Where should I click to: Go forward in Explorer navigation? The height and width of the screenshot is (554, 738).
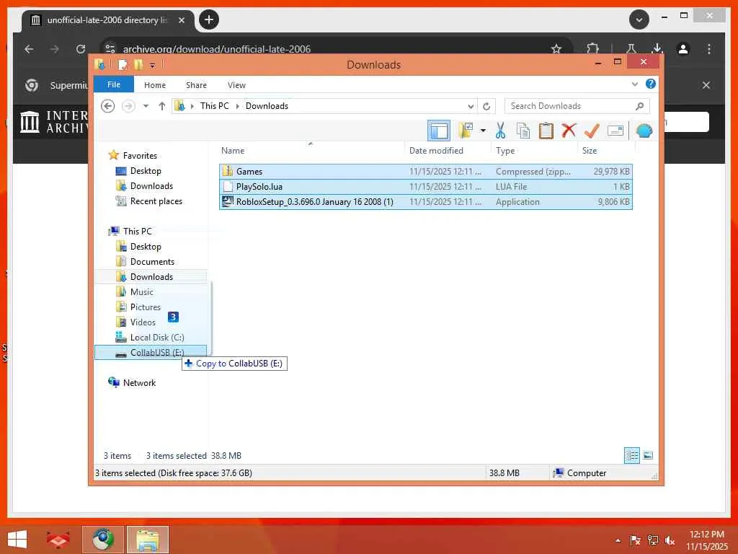(128, 106)
